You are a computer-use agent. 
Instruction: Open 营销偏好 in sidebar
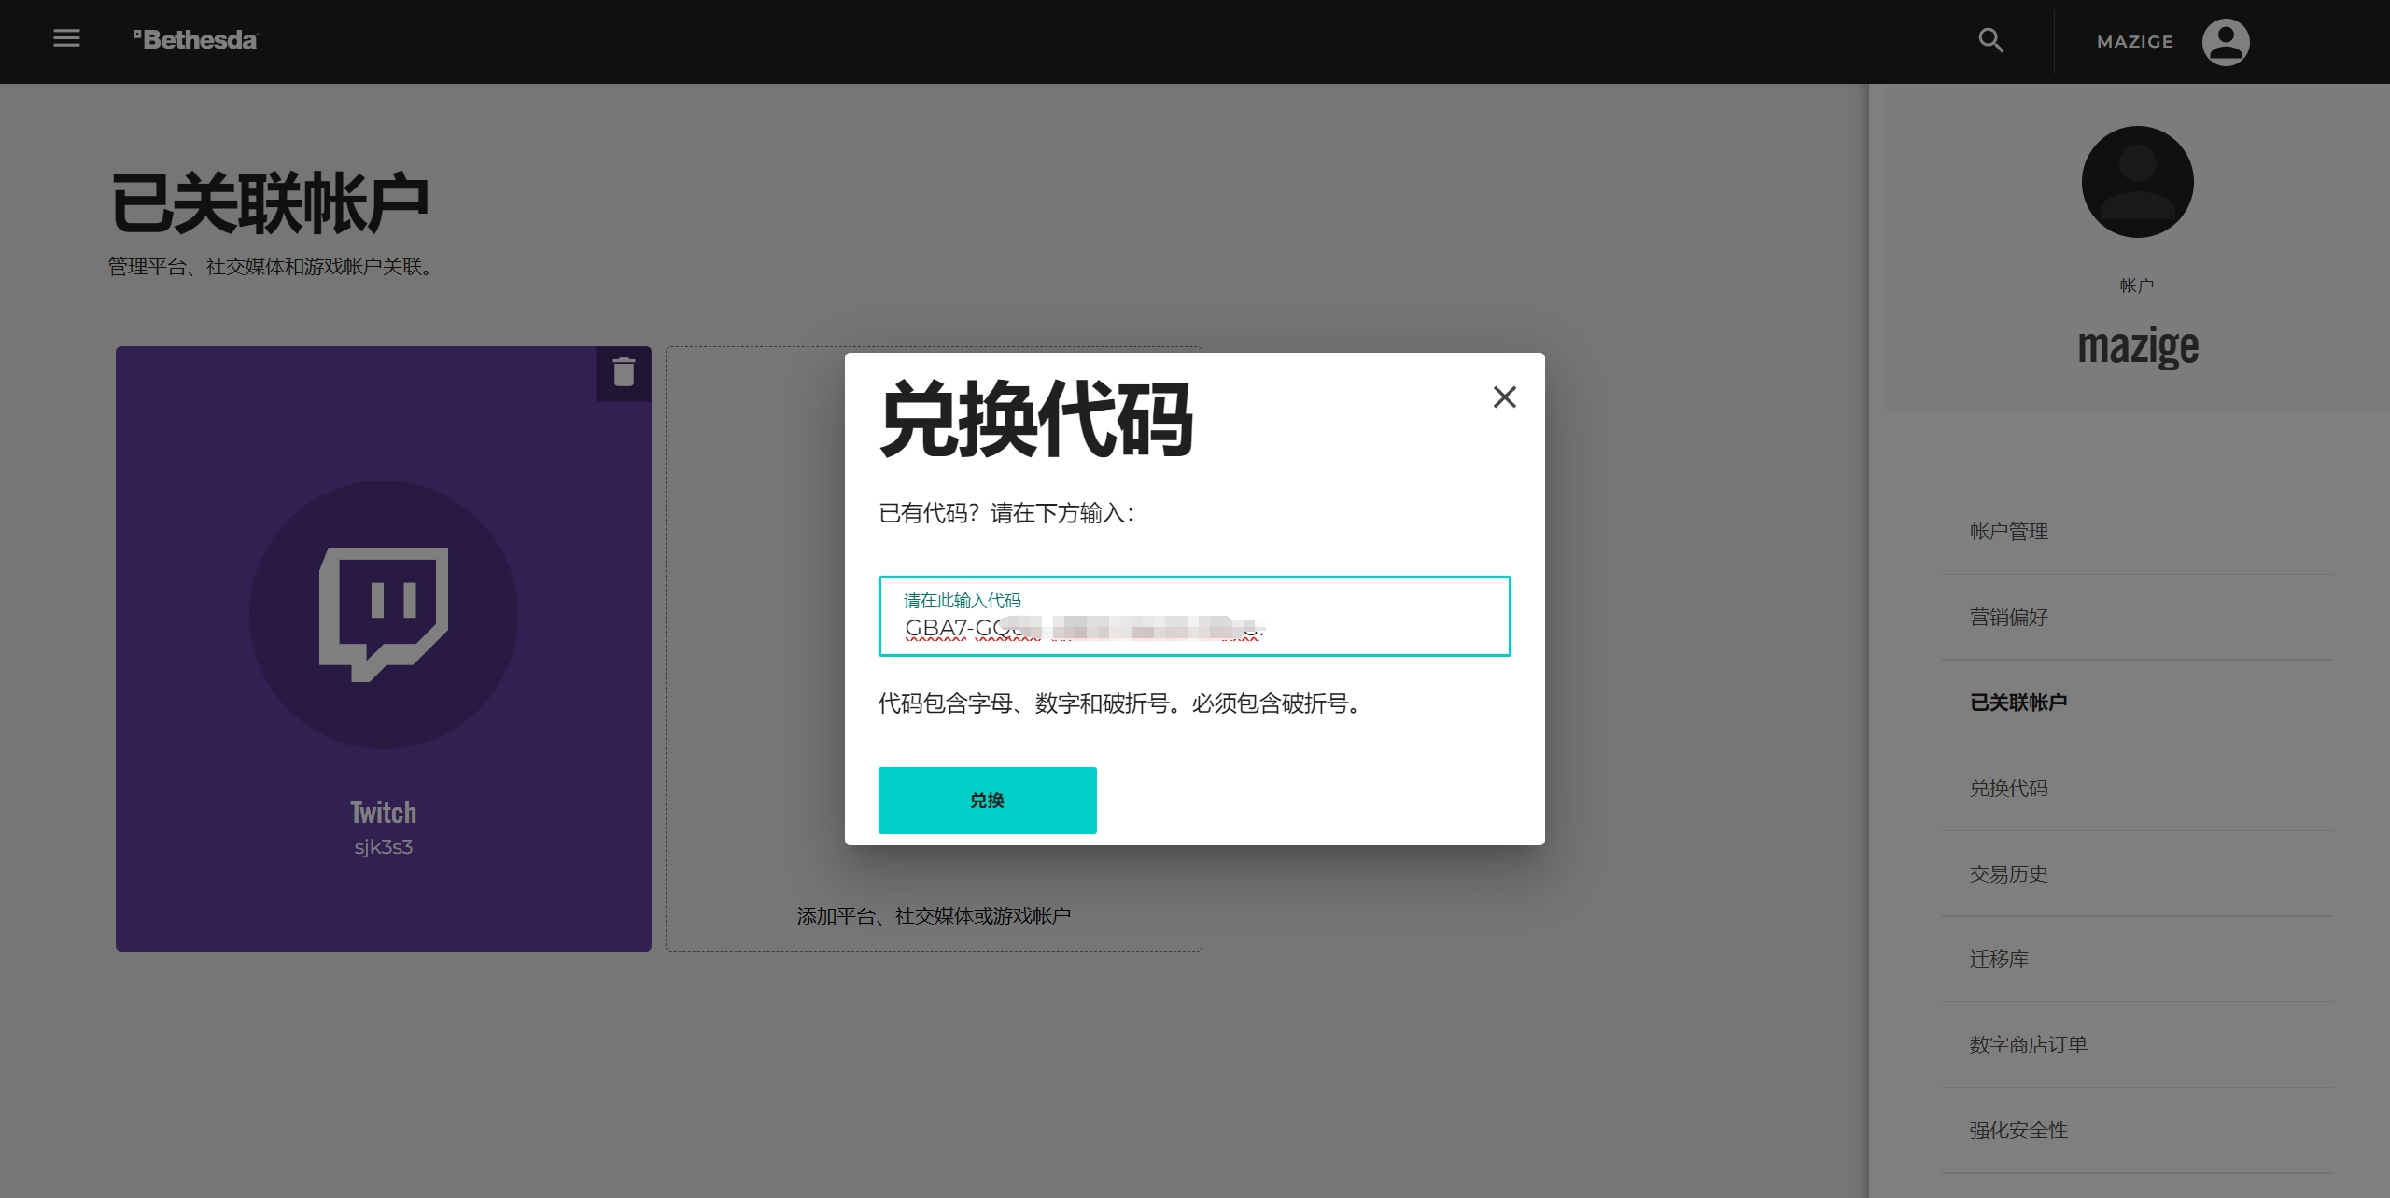2008,618
